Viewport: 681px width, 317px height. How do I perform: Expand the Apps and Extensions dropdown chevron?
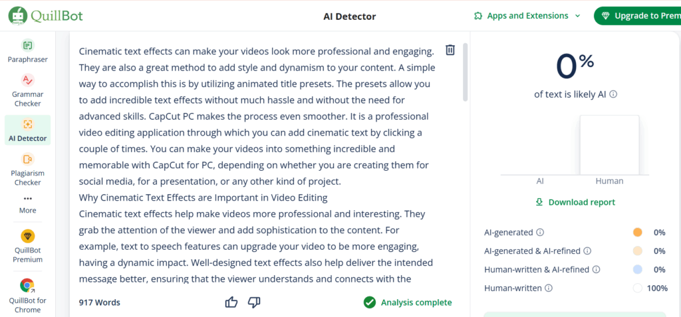(577, 16)
